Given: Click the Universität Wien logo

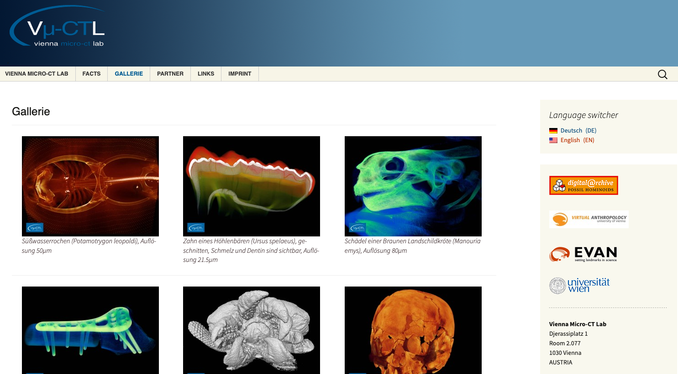Looking at the screenshot, I should click(579, 285).
